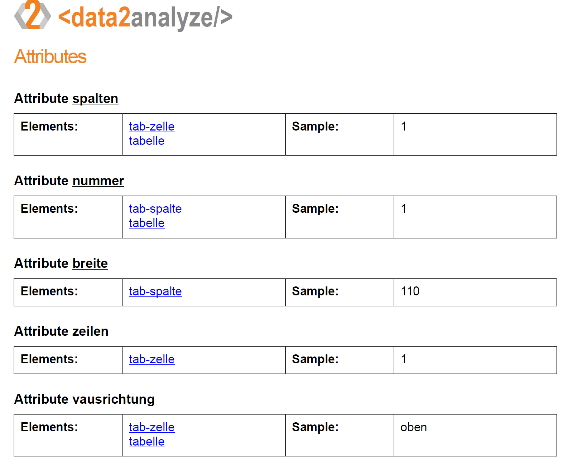Click 'Elements:' label in zeilen table
The height and width of the screenshot is (467, 573).
49,359
